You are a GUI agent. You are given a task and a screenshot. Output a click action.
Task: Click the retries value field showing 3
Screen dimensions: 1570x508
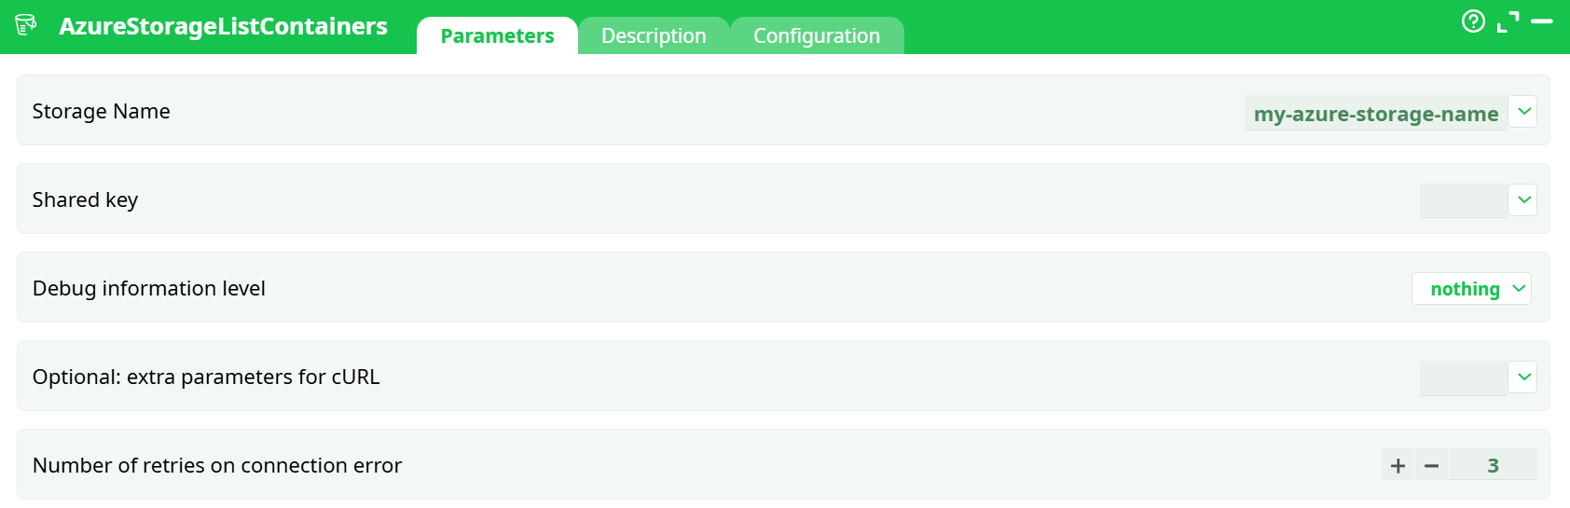click(1493, 465)
